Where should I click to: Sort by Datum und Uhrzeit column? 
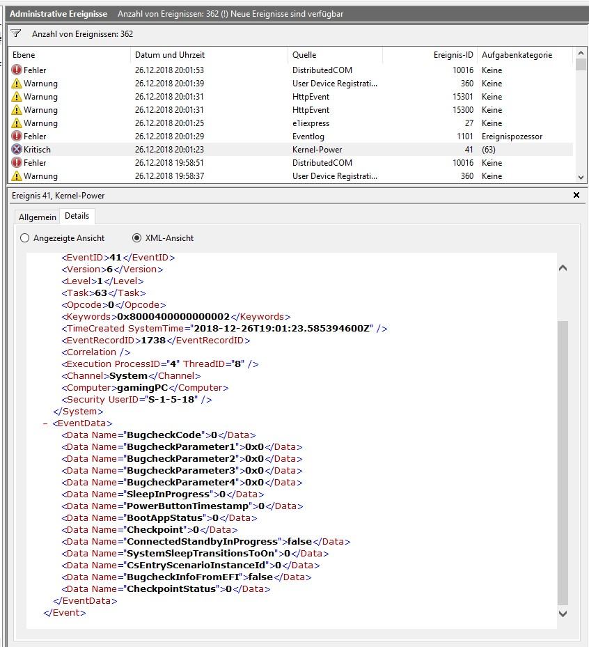point(209,55)
